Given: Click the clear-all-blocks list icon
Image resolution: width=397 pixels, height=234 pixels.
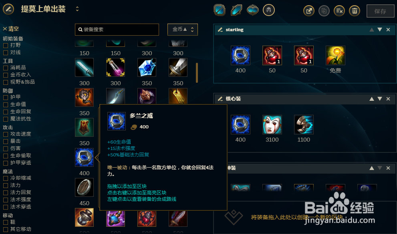Looking at the screenshot, I should (339, 11).
